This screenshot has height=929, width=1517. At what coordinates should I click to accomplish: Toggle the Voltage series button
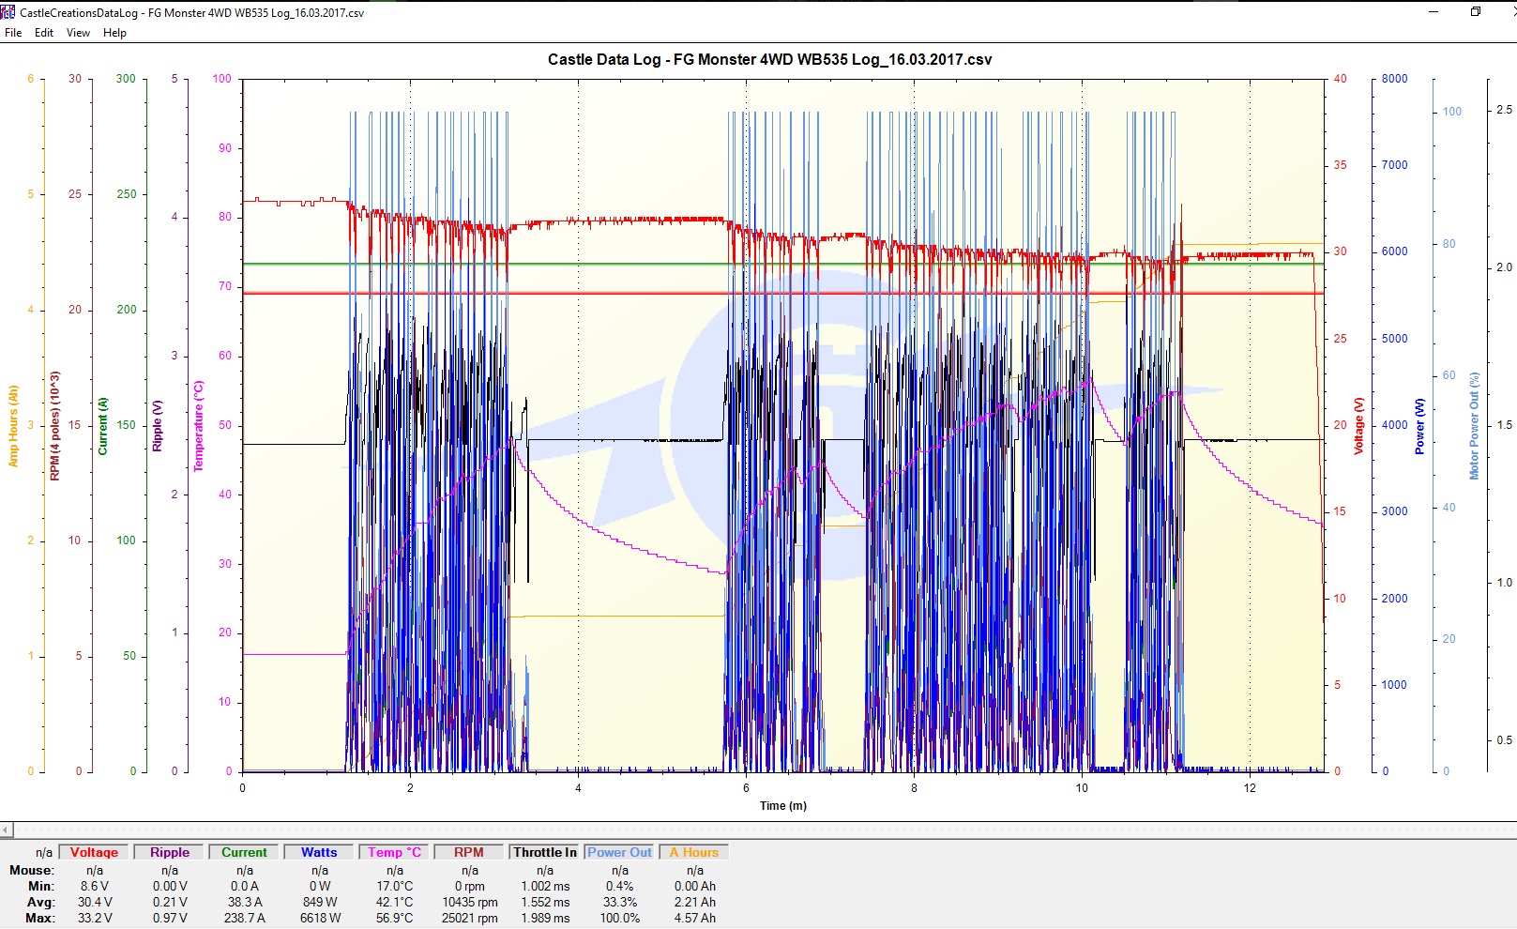(94, 852)
